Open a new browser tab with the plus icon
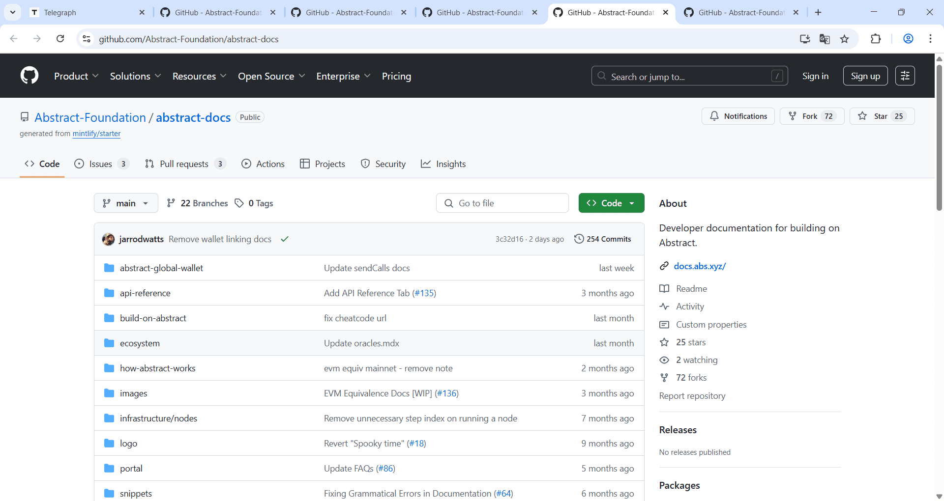This screenshot has height=501, width=944. pyautogui.click(x=818, y=12)
